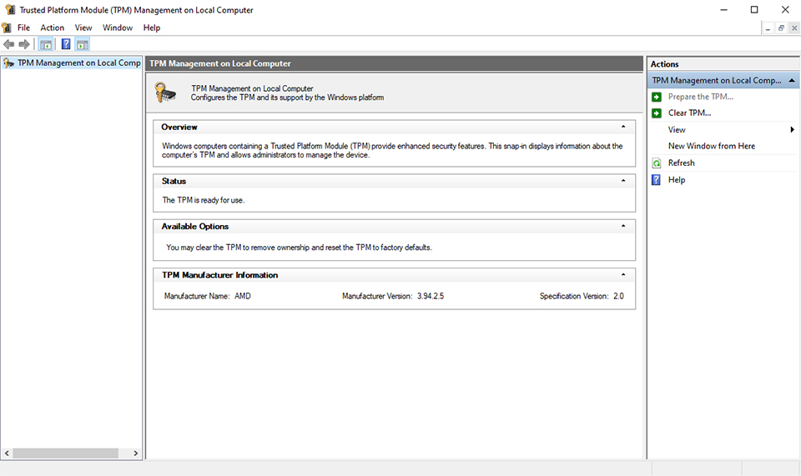Viewport: 801px width, 476px height.
Task: Click the Back arrow in the toolbar
Action: coord(9,44)
